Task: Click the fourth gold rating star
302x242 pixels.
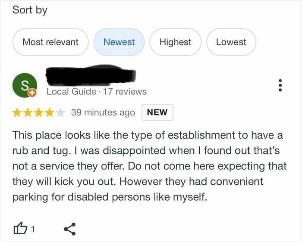Action: click(50, 113)
